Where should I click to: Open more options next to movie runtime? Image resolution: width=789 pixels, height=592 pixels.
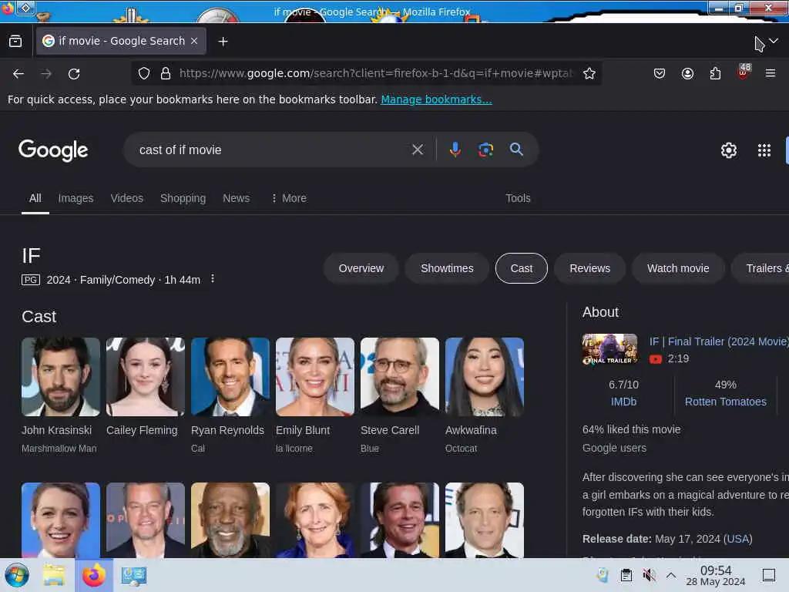click(x=213, y=279)
